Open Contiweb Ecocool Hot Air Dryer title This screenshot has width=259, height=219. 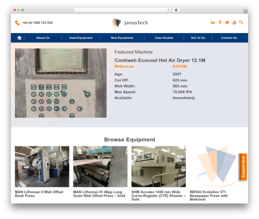click(160, 60)
